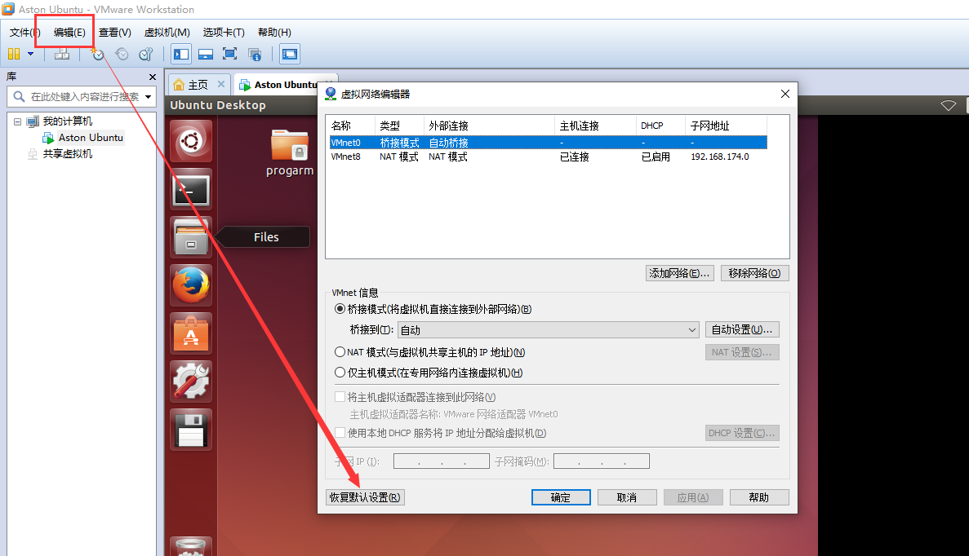Open the power options dropdown arrow beside pause
Viewport: 969px width, 556px height.
(30, 55)
